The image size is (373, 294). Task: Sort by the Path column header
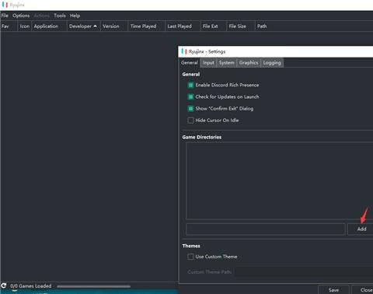[x=314, y=26]
